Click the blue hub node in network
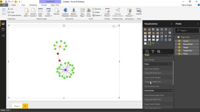The height and width of the screenshot is (112, 200). click(65, 70)
